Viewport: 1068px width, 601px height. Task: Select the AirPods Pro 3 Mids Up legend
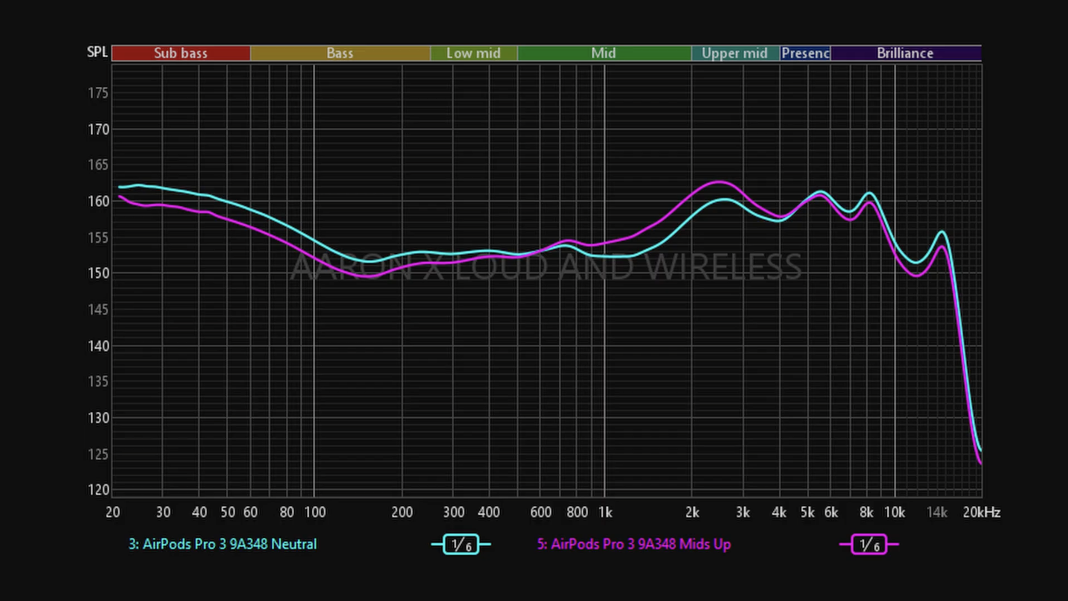(x=634, y=544)
